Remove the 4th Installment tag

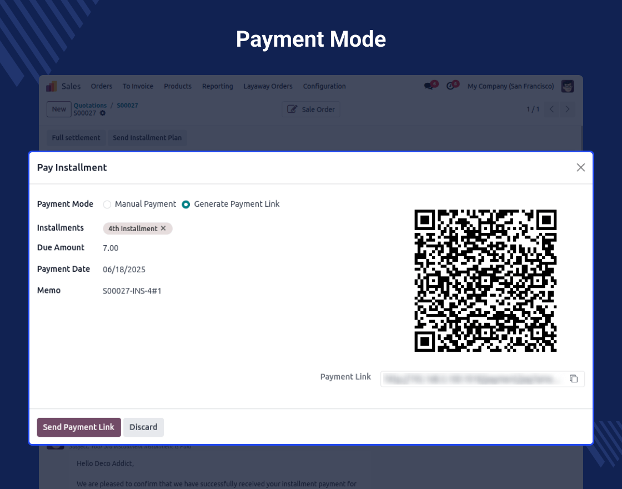[163, 228]
